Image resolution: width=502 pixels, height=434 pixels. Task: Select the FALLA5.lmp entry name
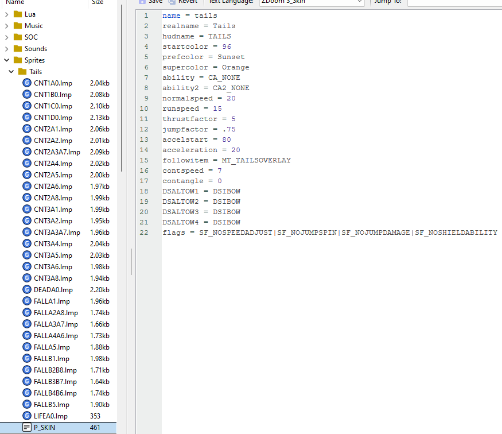52,347
